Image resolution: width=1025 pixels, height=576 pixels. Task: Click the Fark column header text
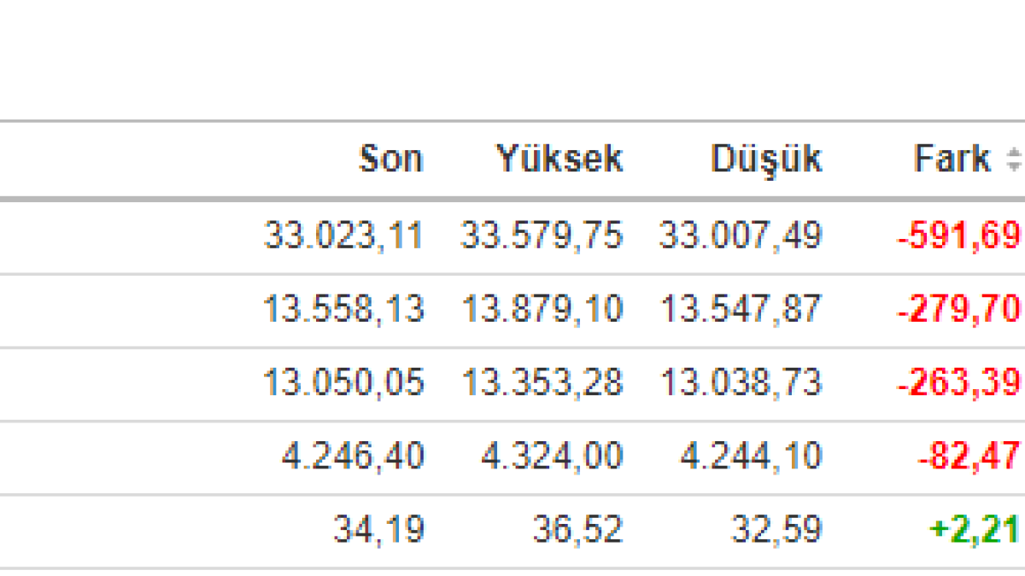click(952, 159)
